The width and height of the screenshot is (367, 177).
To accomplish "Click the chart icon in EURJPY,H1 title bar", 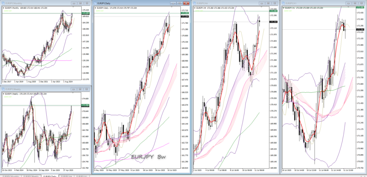I will point(284,3).
